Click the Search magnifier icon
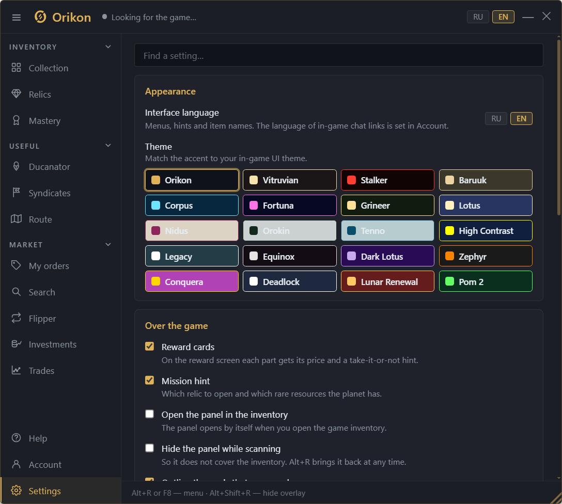 16,292
